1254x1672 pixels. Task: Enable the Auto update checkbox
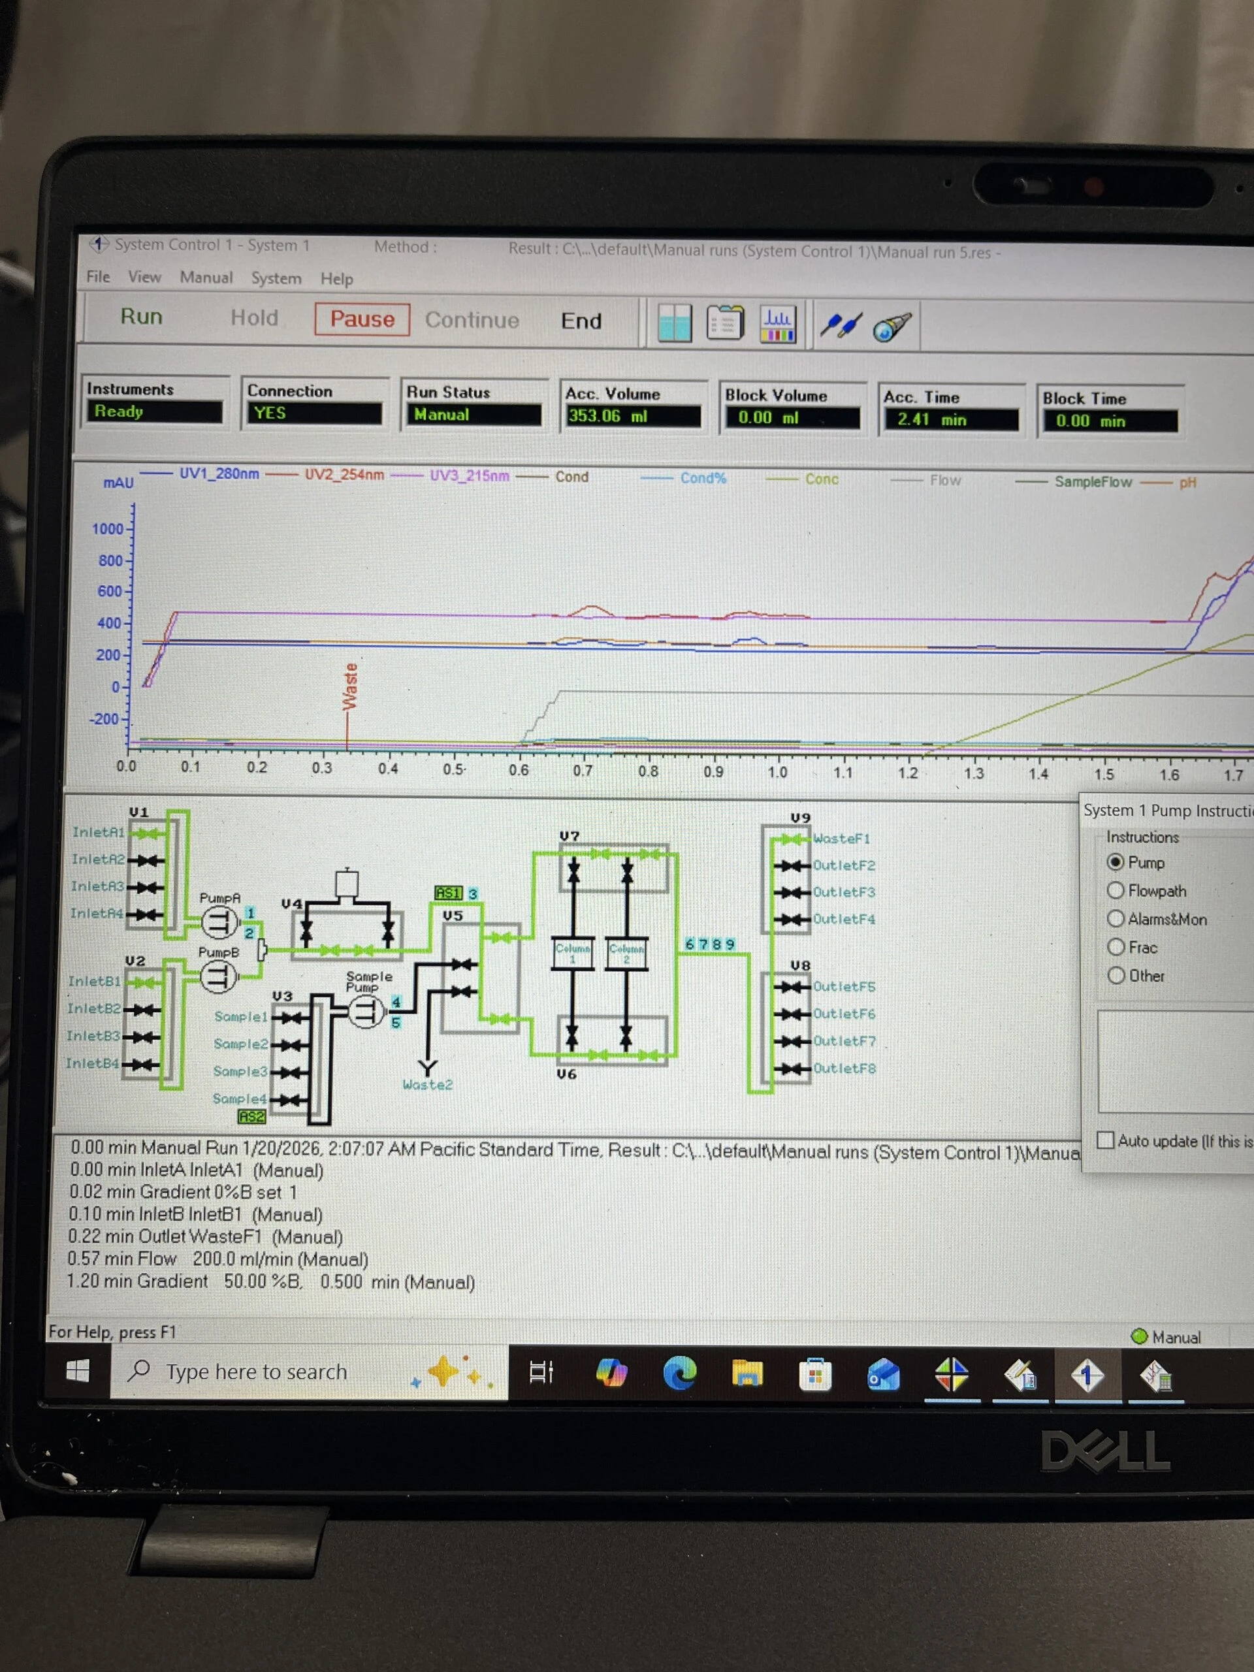[1105, 1140]
